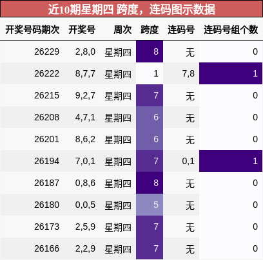Click "无" in row 26187
263x260 pixels.
coord(190,183)
